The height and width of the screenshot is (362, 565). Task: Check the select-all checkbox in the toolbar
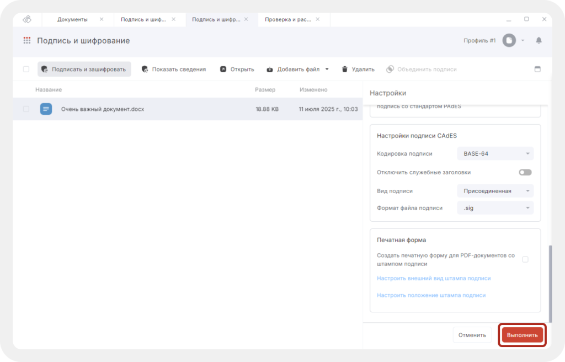(x=26, y=70)
